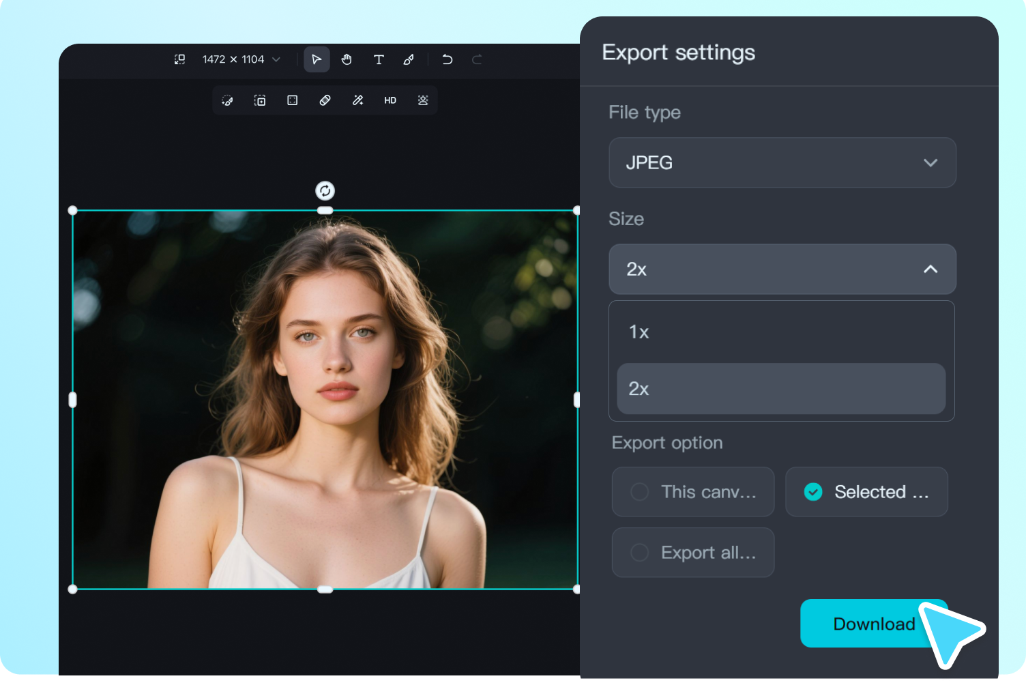The image size is (1026, 685).
Task: Choose 2x from the size list
Action: tap(781, 389)
